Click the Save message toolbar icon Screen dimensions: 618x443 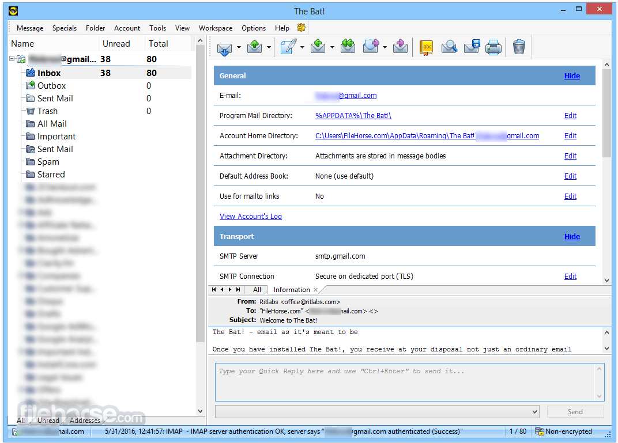click(x=472, y=47)
